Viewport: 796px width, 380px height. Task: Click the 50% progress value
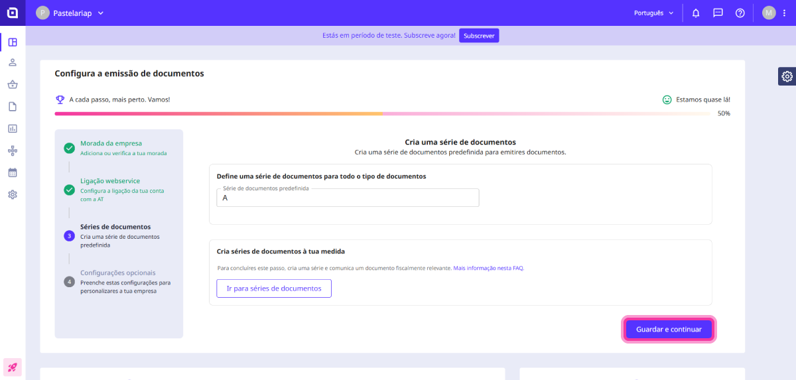pyautogui.click(x=724, y=113)
